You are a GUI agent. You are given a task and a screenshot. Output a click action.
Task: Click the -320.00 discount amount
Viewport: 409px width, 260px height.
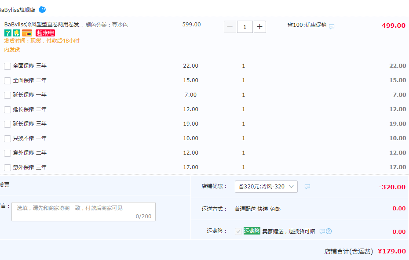(x=392, y=187)
